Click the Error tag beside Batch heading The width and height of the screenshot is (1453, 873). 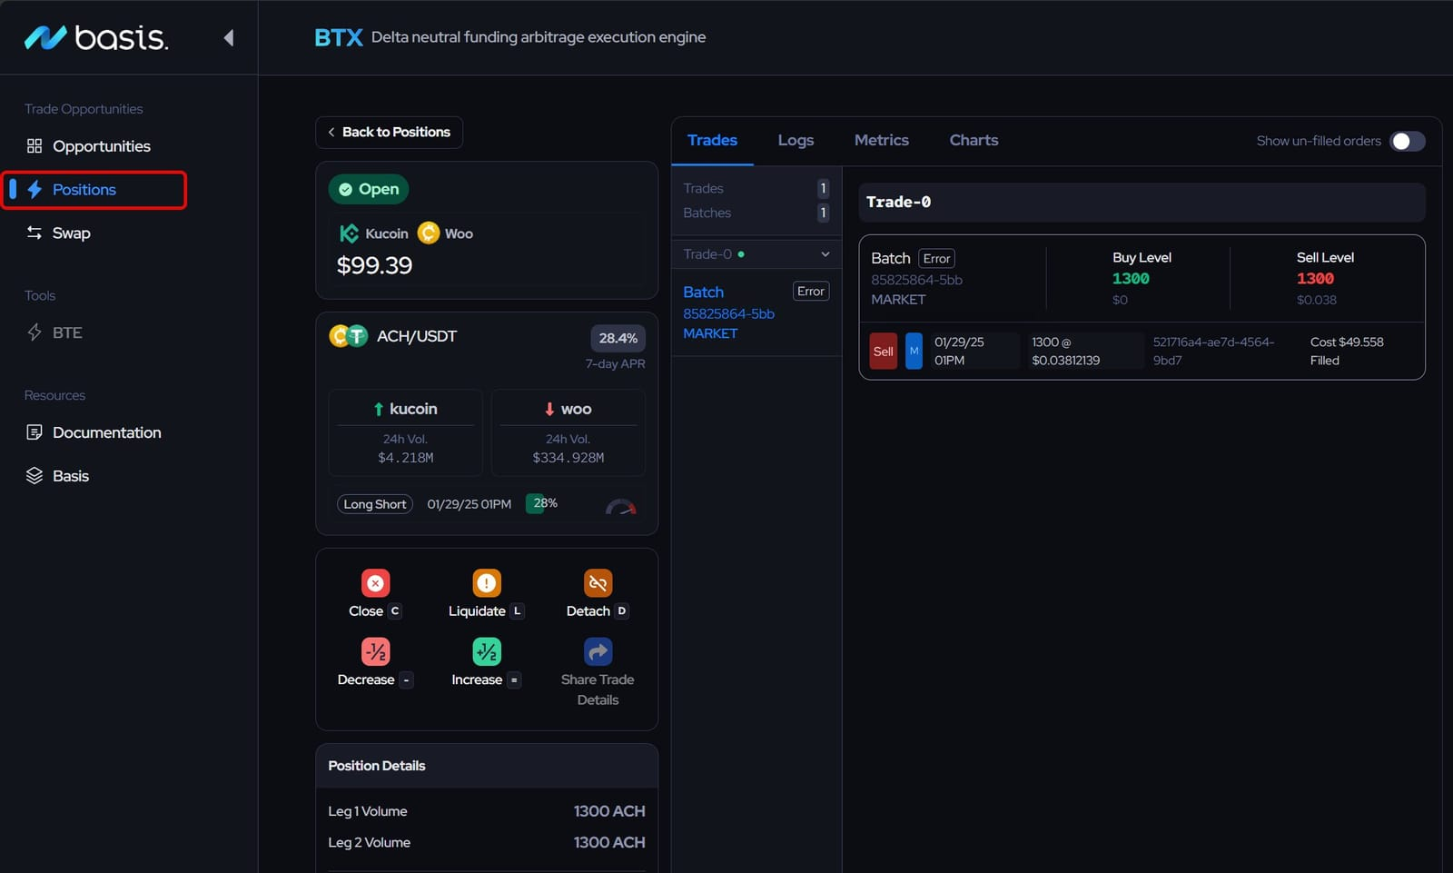click(936, 259)
